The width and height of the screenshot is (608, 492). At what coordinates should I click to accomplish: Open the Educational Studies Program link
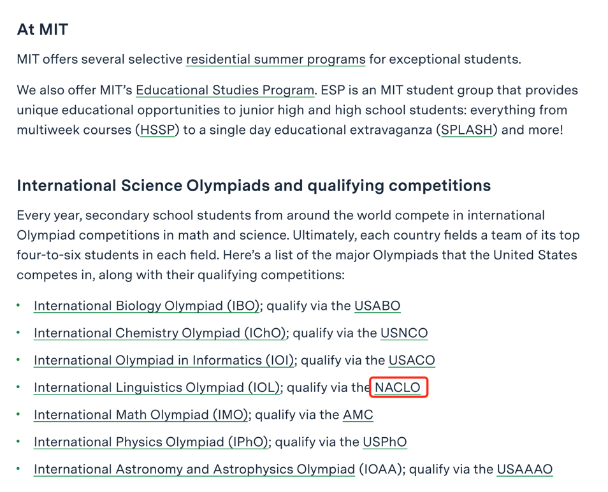pos(225,90)
